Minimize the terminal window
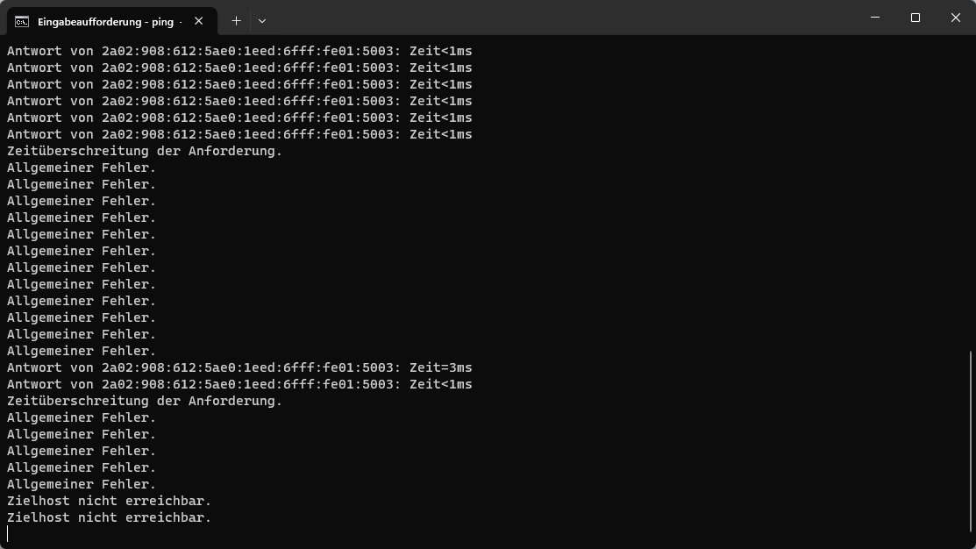This screenshot has width=976, height=549. [x=875, y=18]
